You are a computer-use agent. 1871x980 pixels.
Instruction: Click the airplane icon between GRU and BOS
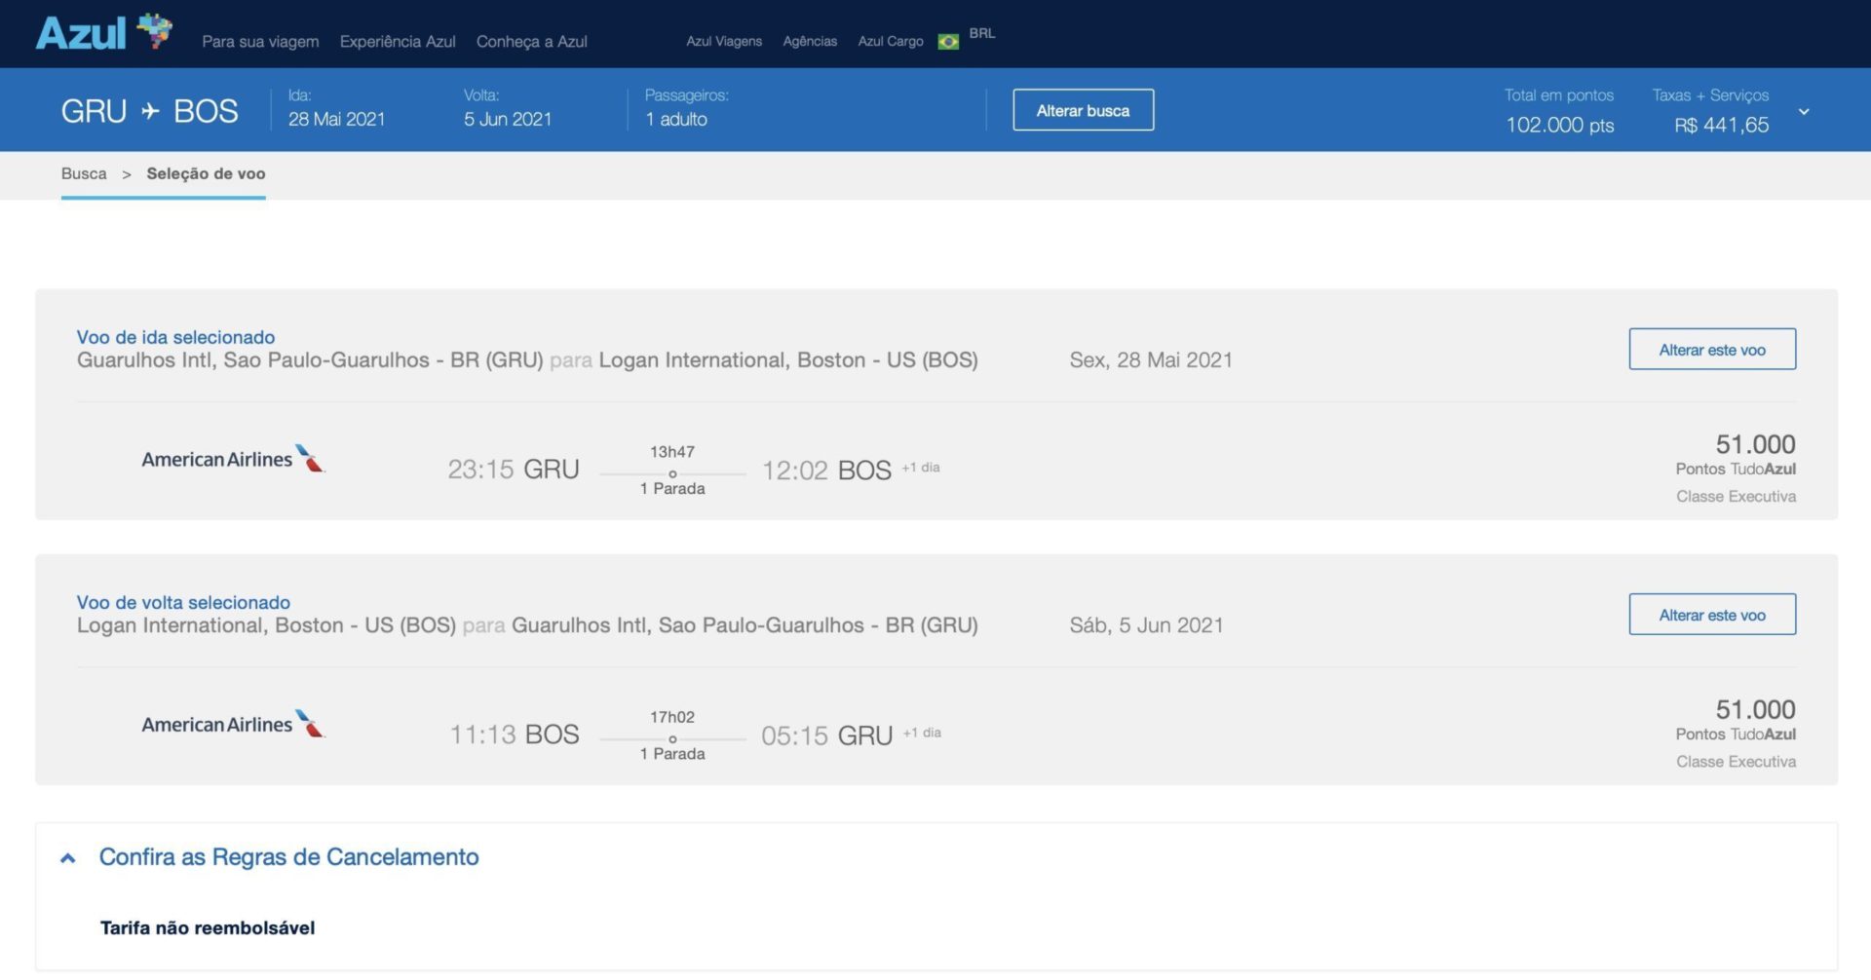(x=150, y=111)
